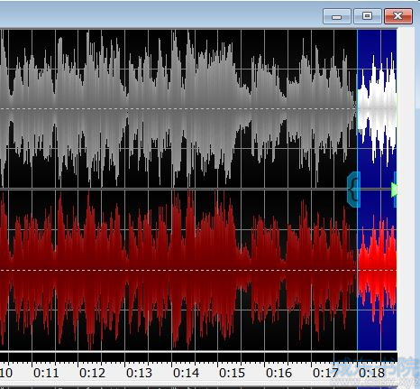Click the selected white left-channel waveform
The width and height of the screenshot is (420, 389).
tap(378, 109)
